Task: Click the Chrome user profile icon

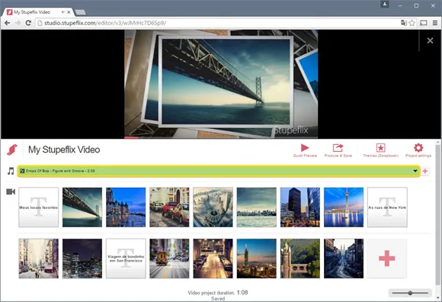Action: click(x=385, y=5)
